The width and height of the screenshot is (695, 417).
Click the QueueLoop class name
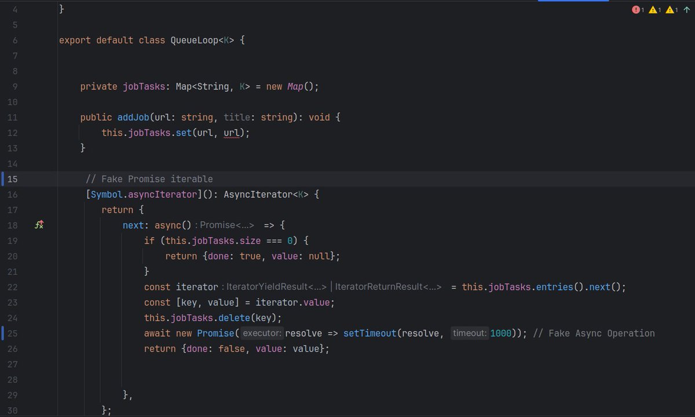[x=194, y=40]
